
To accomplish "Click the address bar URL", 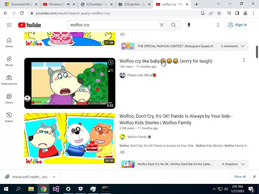I will point(73,13).
